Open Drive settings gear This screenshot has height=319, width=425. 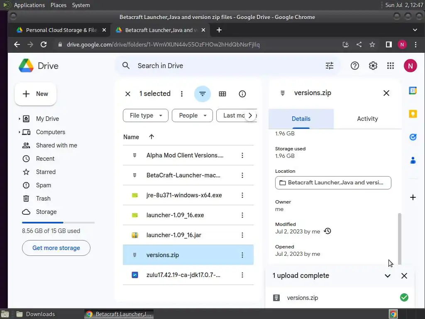(x=373, y=66)
